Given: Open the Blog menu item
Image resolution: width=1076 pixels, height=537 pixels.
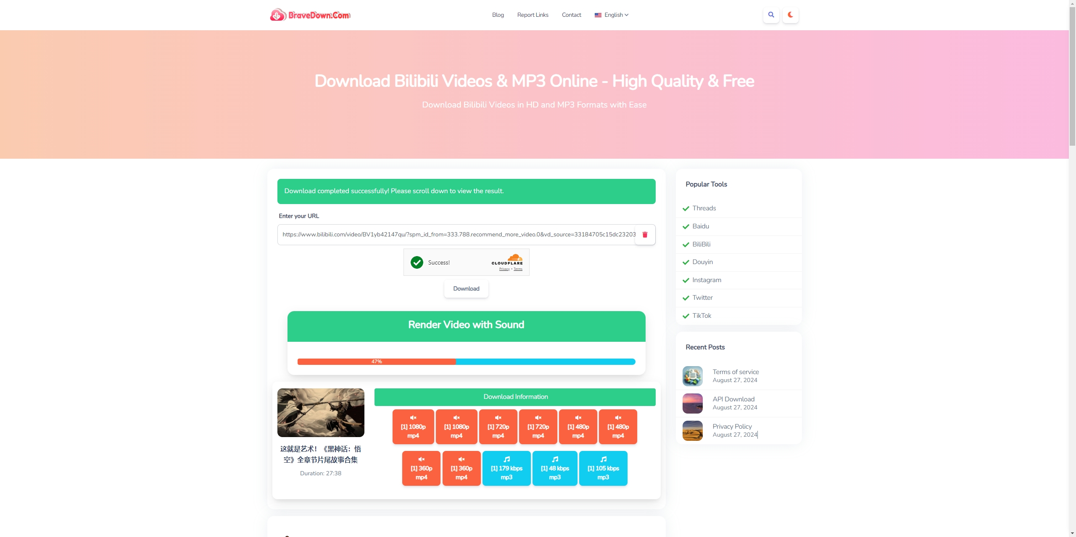Looking at the screenshot, I should point(498,15).
